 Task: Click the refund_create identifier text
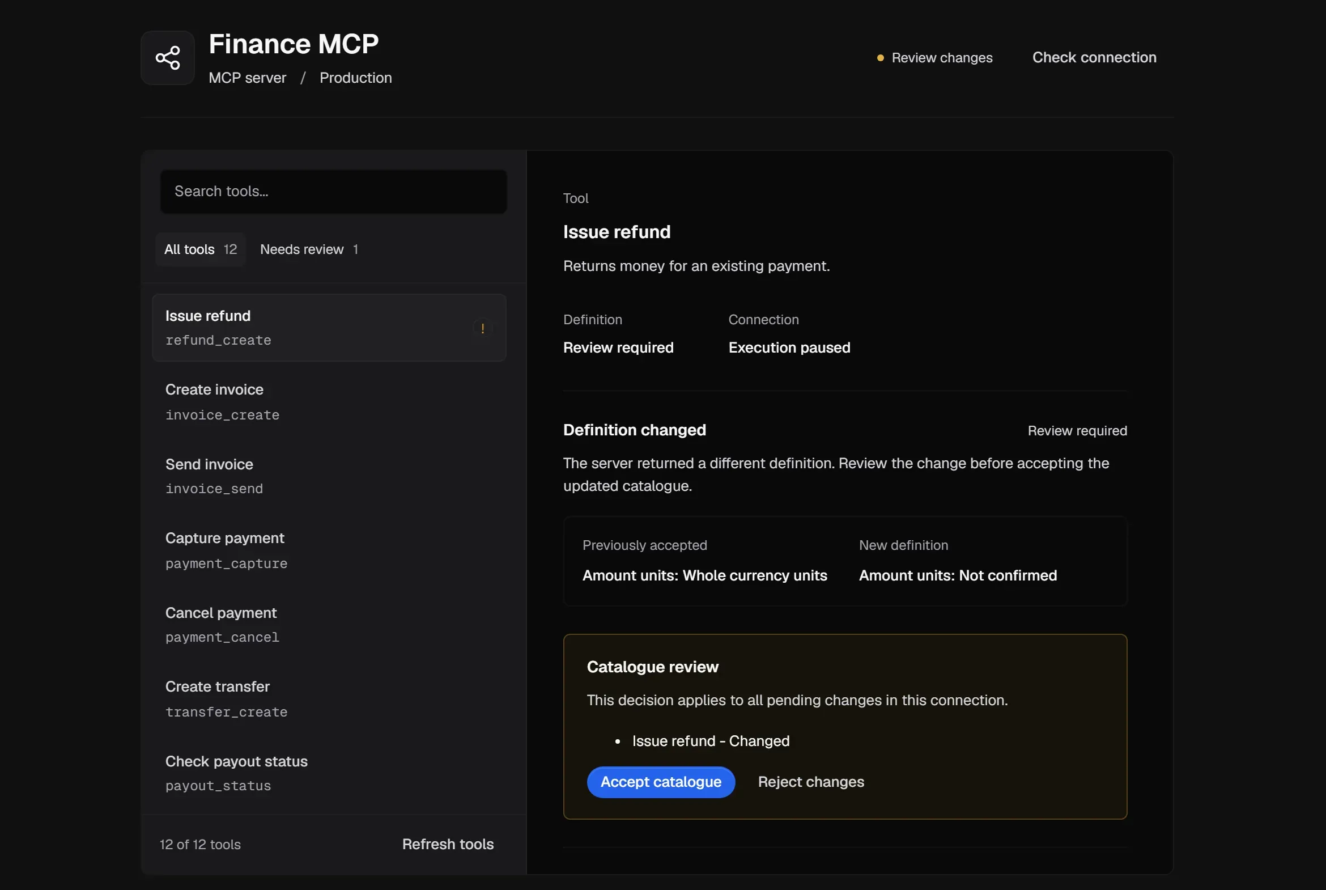click(x=218, y=340)
